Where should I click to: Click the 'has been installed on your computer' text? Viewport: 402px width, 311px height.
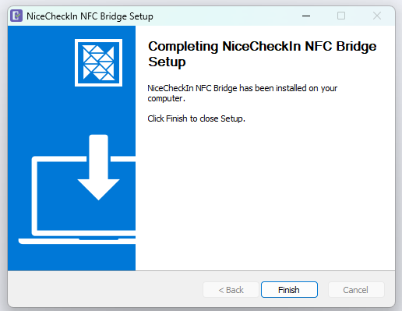pos(242,93)
